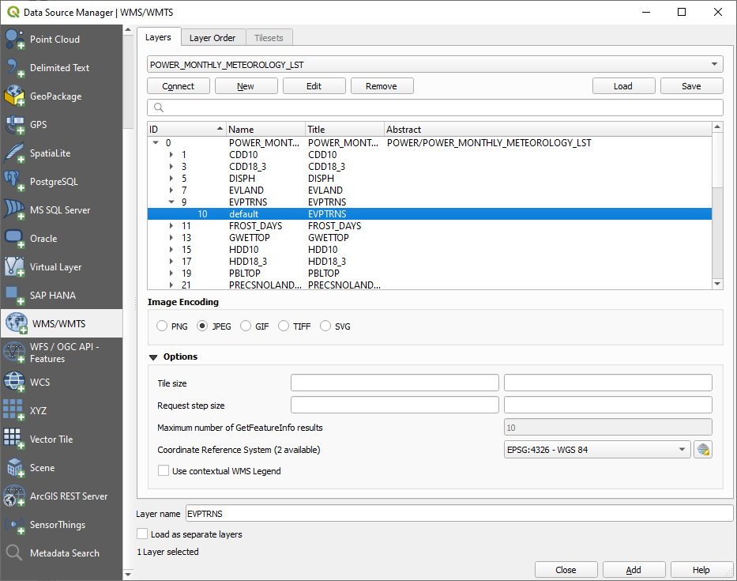This screenshot has width=737, height=581.
Task: Click the layer search filter field
Action: [x=434, y=108]
